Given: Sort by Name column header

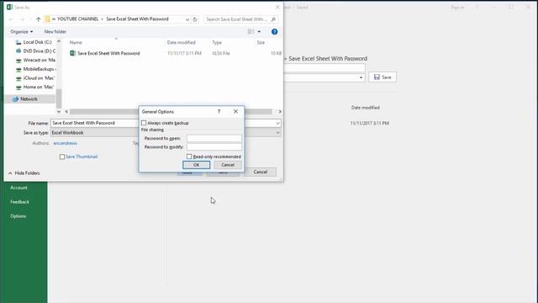Looking at the screenshot, I should point(76,42).
